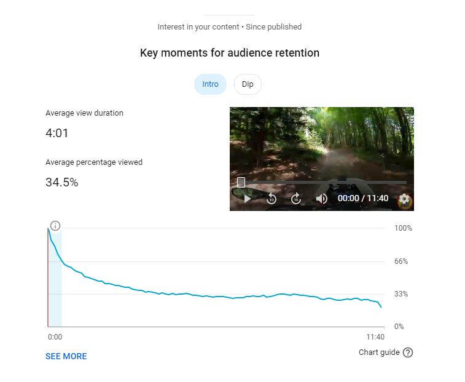Click the info icon above retention chart
This screenshot has width=465, height=382.
coord(55,226)
